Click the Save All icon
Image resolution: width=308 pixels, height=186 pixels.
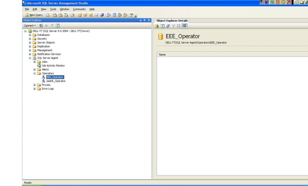(x=102, y=15)
